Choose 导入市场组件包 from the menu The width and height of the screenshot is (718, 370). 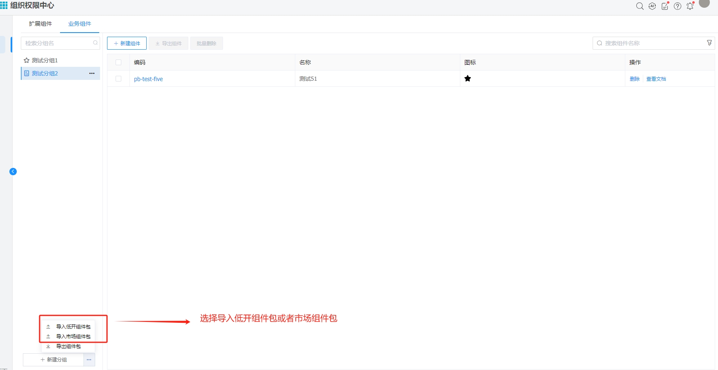pyautogui.click(x=73, y=337)
